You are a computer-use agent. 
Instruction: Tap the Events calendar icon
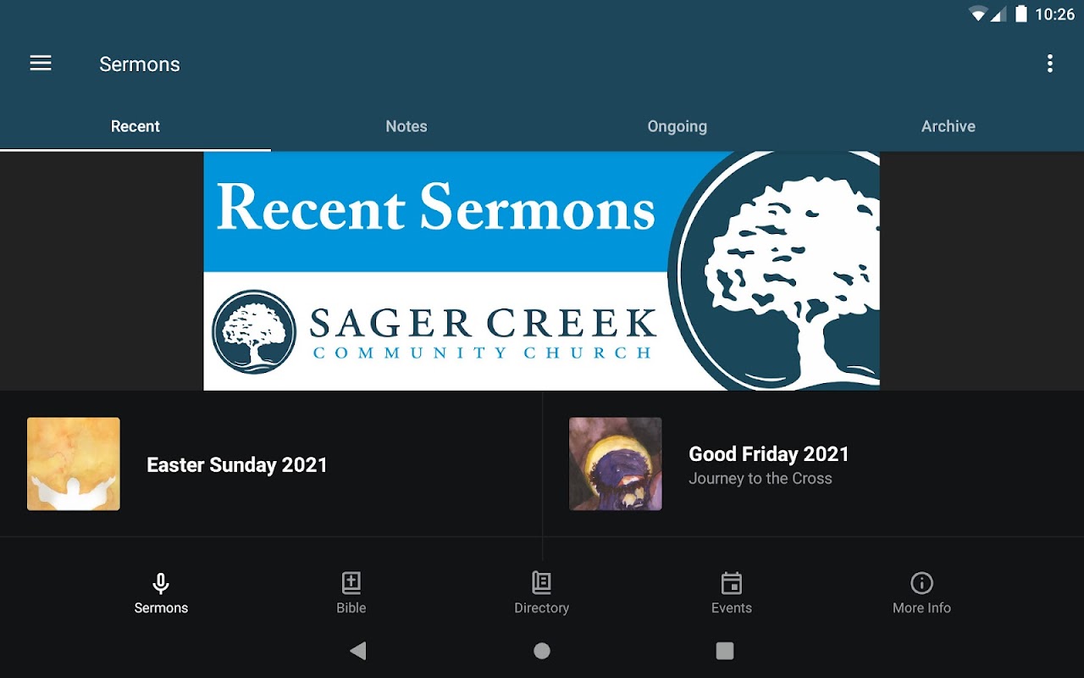732,583
